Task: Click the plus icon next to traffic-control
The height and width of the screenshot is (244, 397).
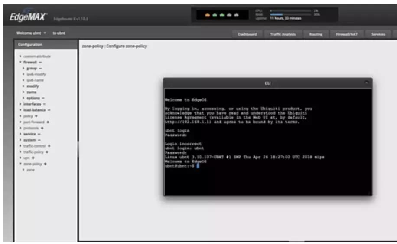Action: (x=49, y=146)
